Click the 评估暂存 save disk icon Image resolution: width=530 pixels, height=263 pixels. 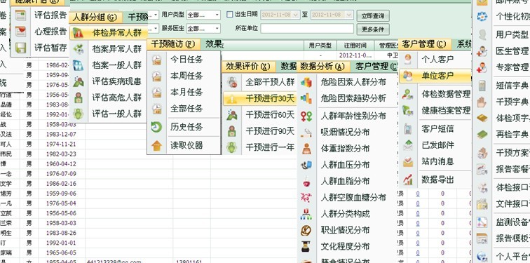pyautogui.click(x=20, y=48)
